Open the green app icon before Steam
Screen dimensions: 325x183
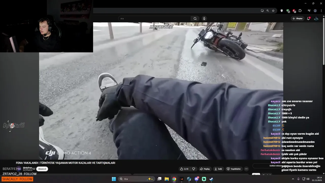pos(204,179)
